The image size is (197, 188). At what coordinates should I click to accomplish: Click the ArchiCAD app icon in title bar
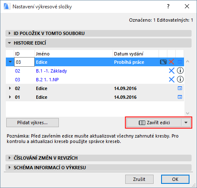[7, 6]
